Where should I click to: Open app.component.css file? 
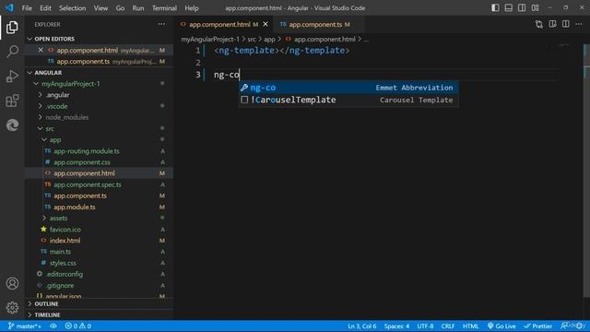pos(100,162)
